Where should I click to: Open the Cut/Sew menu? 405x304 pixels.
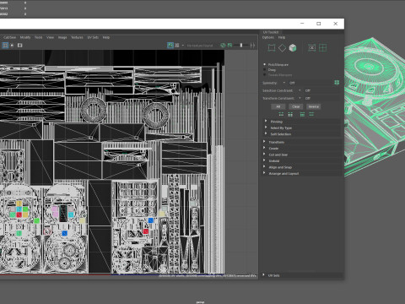tap(10, 37)
